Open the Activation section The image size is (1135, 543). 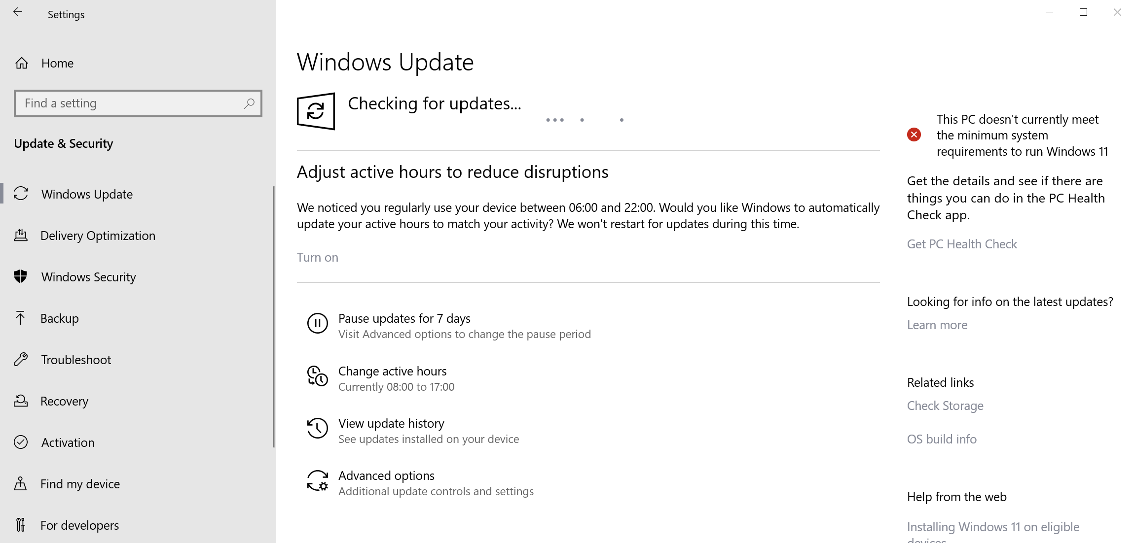pos(68,442)
